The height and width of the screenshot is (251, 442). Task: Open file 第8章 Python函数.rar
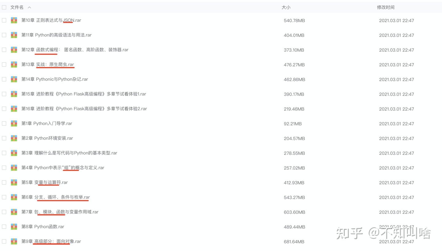pyautogui.click(x=43, y=227)
